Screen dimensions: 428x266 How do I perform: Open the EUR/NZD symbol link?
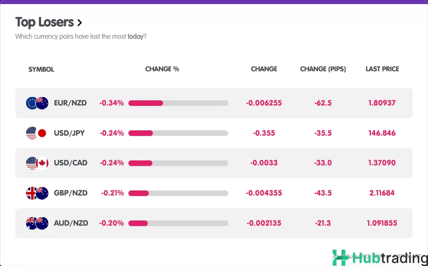pyautogui.click(x=70, y=103)
